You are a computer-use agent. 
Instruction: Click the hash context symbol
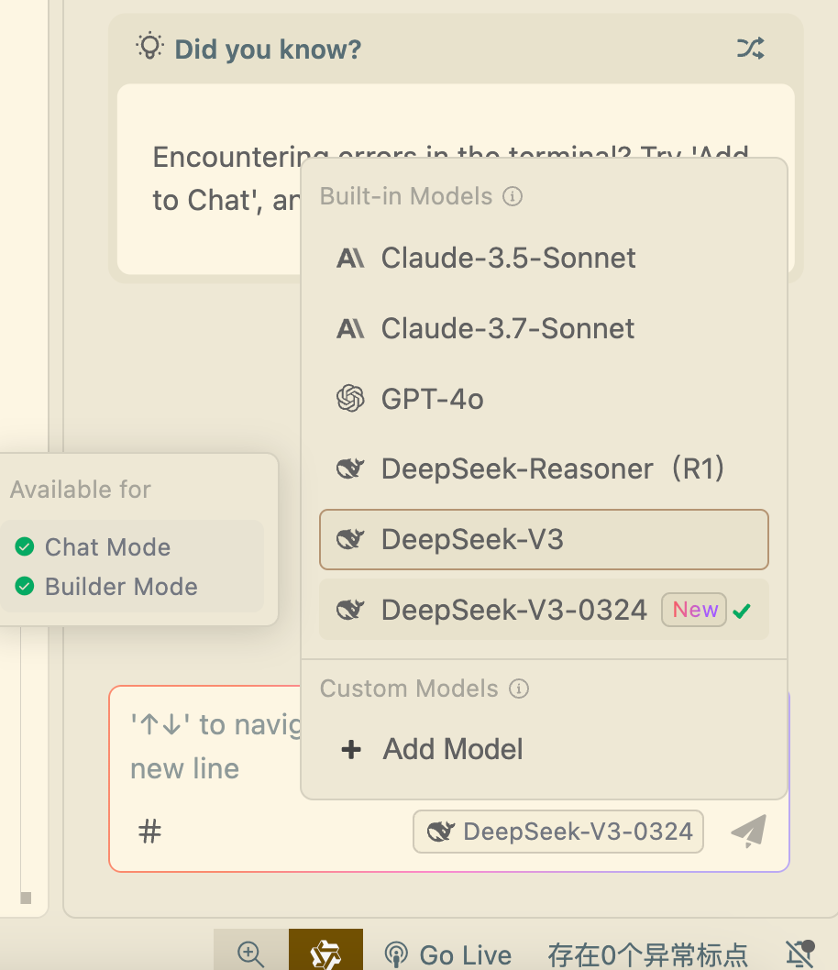(x=149, y=832)
